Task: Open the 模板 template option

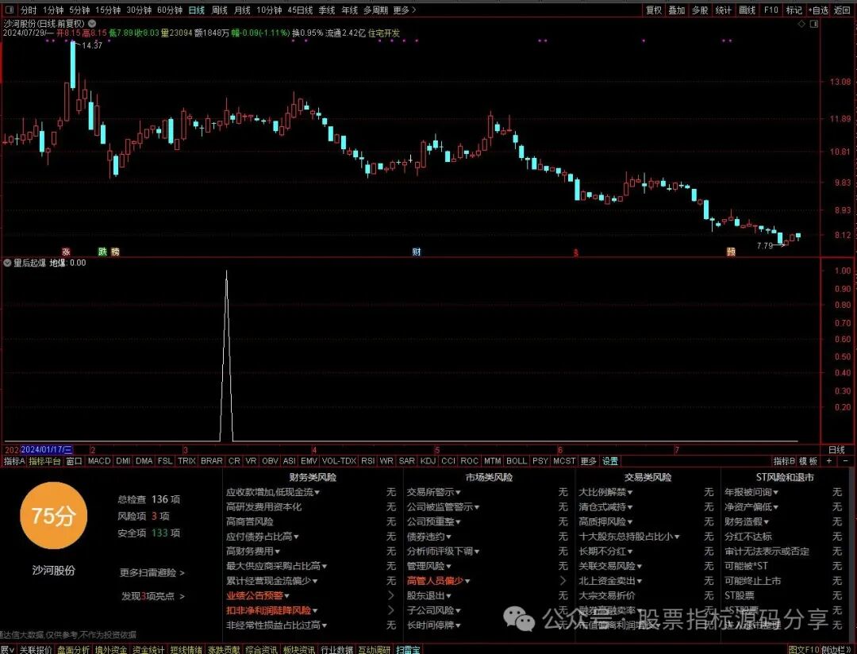Action: tap(809, 461)
